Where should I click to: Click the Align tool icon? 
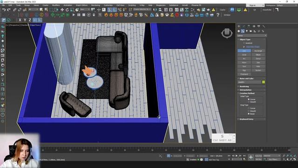coord(160,10)
